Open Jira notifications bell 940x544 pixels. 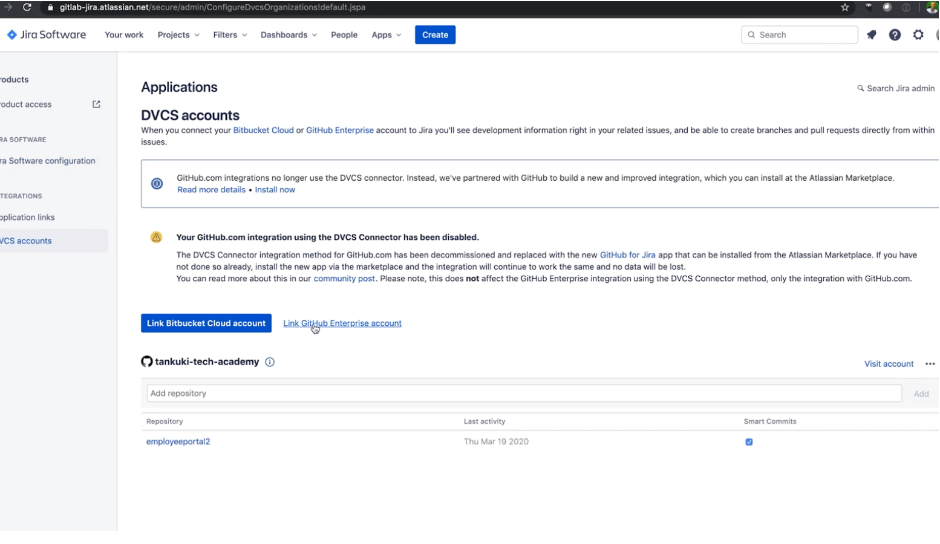point(871,34)
